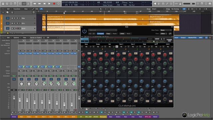Open the Kick strip Read automation mode
The width and height of the screenshot is (213, 120).
[21, 76]
